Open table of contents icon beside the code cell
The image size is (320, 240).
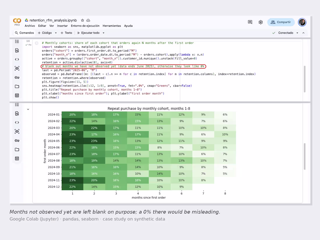pyautogui.click(x=17, y=41)
